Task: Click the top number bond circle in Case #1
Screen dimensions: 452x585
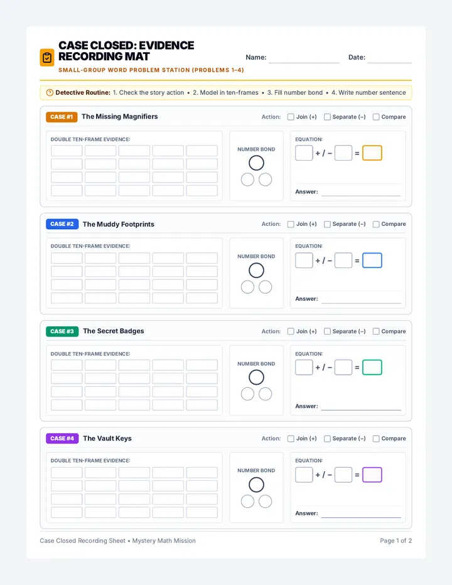Action: coord(256,163)
